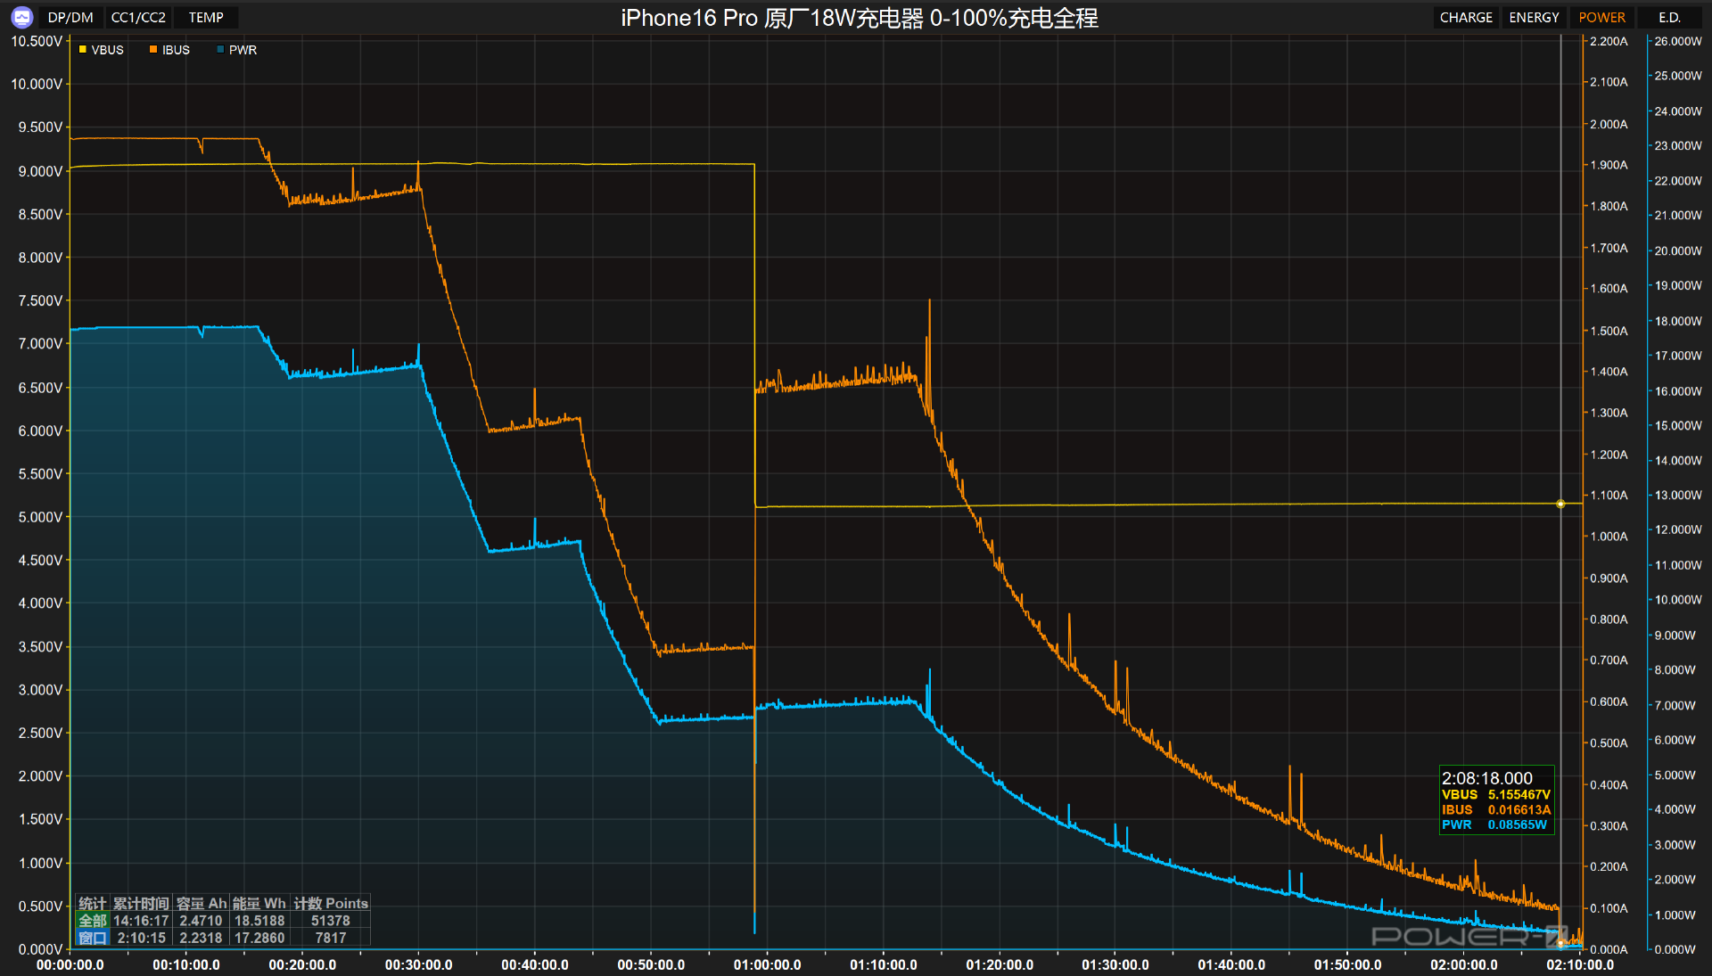Click the VBUS readout 5.155467V

point(1519,794)
